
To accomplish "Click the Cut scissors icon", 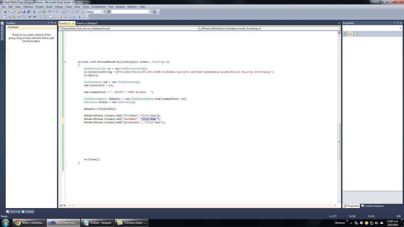I will [x=34, y=12].
